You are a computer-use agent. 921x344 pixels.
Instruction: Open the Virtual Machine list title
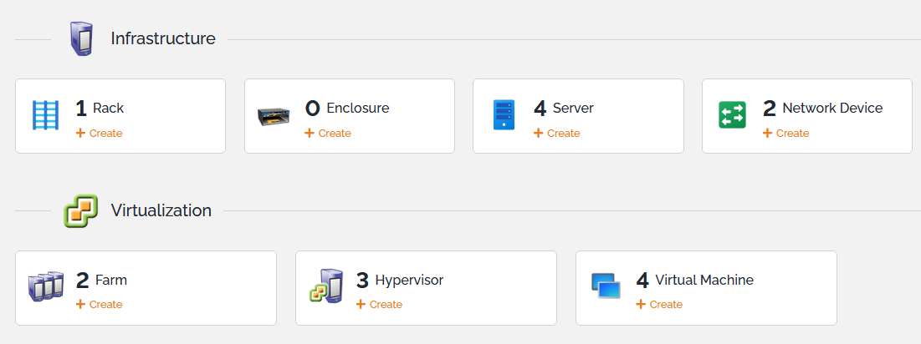click(x=704, y=280)
